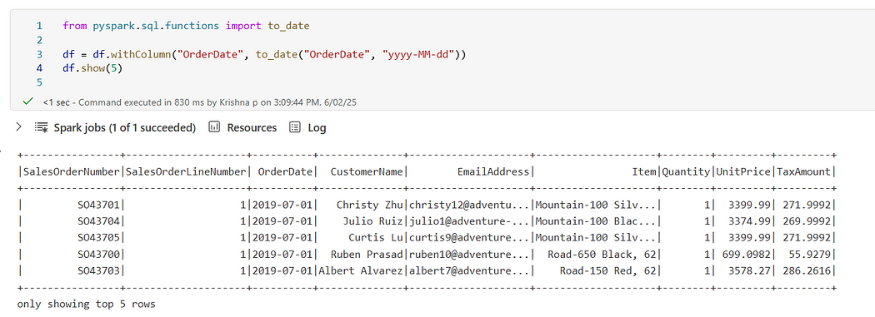Screen dimensions: 875x317
Task: Click the only showing top 5 rows text
Action: [87, 305]
